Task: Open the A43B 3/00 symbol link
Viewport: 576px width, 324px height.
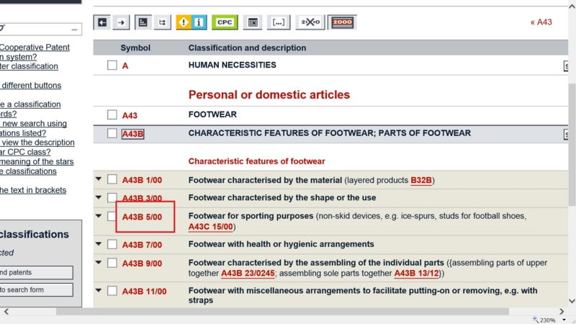Action: coord(142,199)
